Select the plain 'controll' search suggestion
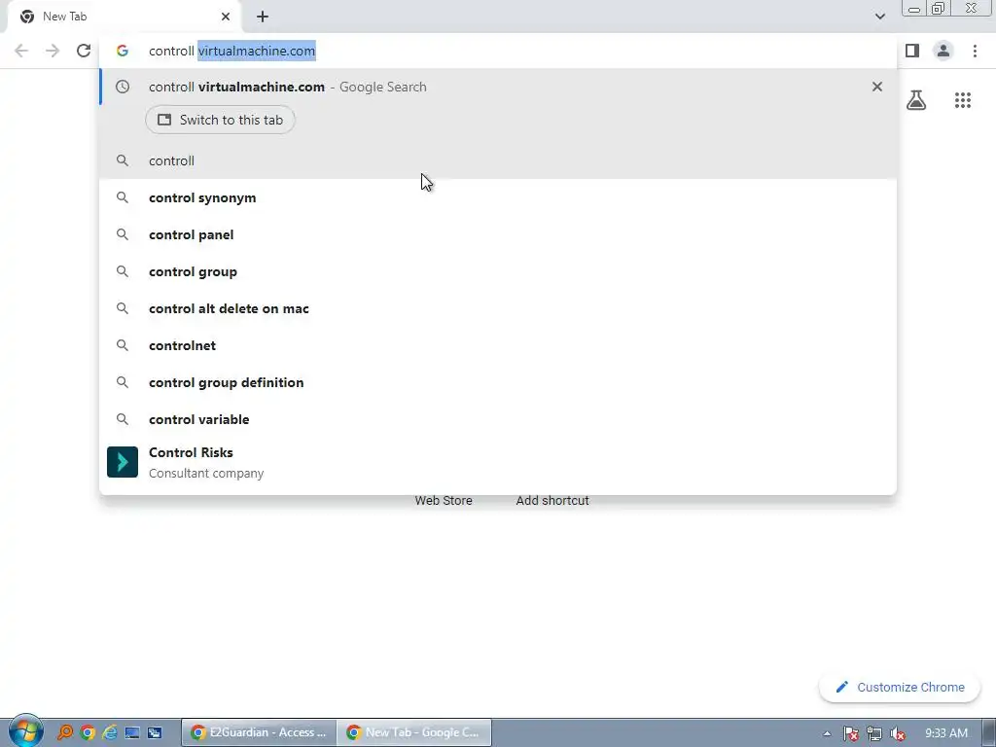The image size is (996, 747). click(x=498, y=160)
